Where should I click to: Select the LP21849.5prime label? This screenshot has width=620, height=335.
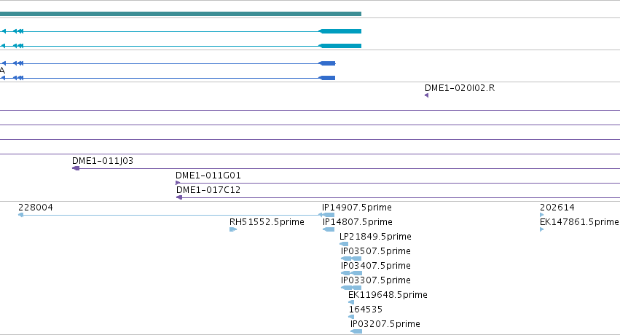tap(375, 237)
